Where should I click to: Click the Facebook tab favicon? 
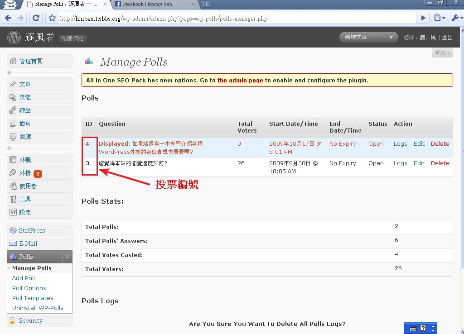(x=118, y=4)
